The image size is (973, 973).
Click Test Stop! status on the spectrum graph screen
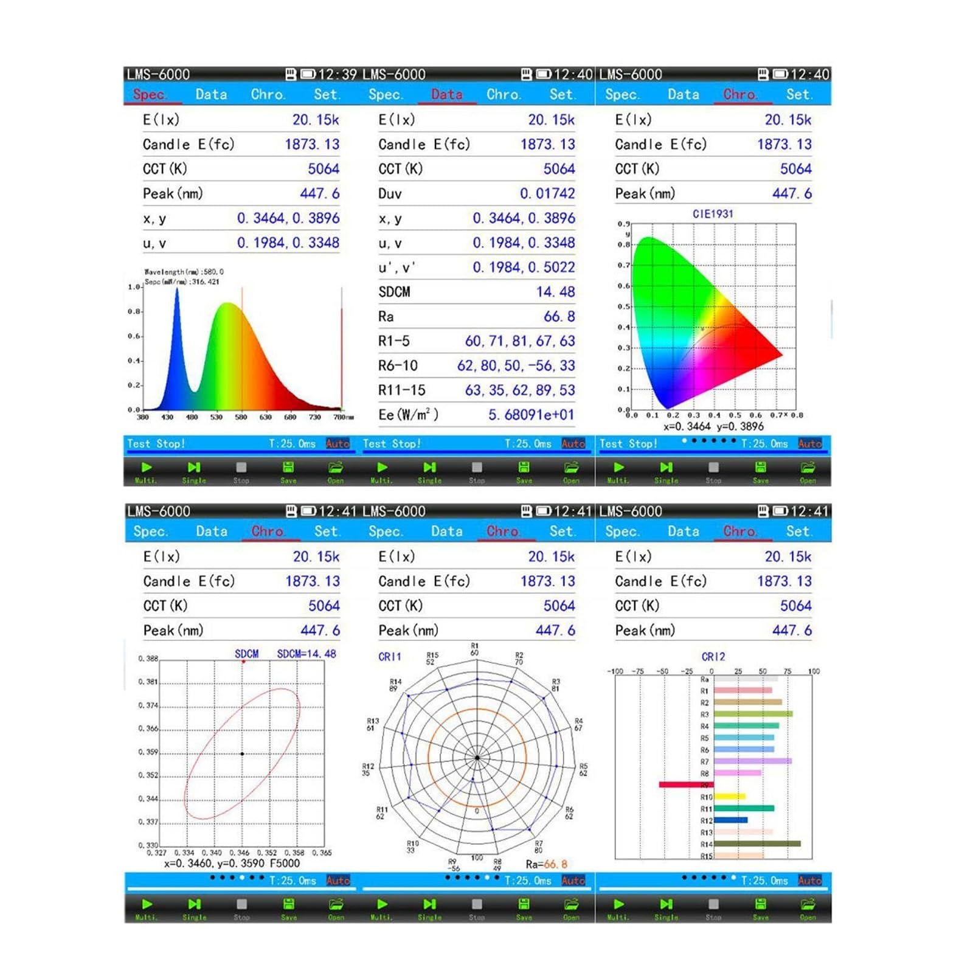tap(156, 443)
